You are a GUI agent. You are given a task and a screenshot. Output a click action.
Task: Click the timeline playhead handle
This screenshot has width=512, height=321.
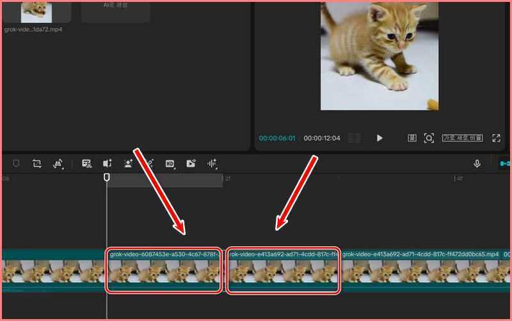click(107, 177)
